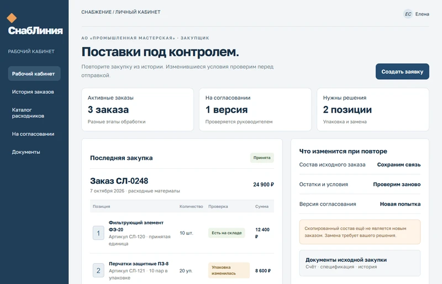Click the orange diamond СнабЛиния logo icon
Screen dimensions: 442x284
pos(12,18)
